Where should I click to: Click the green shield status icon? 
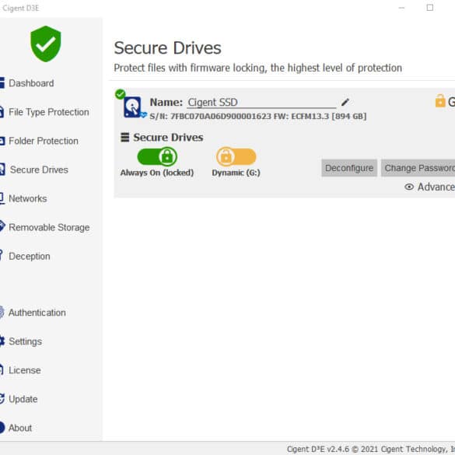tap(46, 44)
